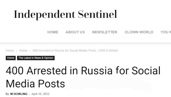Select the breadcrumb article title ending in Britain
Screen dimensions: 171x97
tap(75, 51)
